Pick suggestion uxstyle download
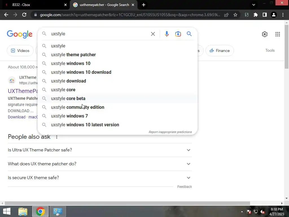The width and height of the screenshot is (289, 217). click(117, 81)
